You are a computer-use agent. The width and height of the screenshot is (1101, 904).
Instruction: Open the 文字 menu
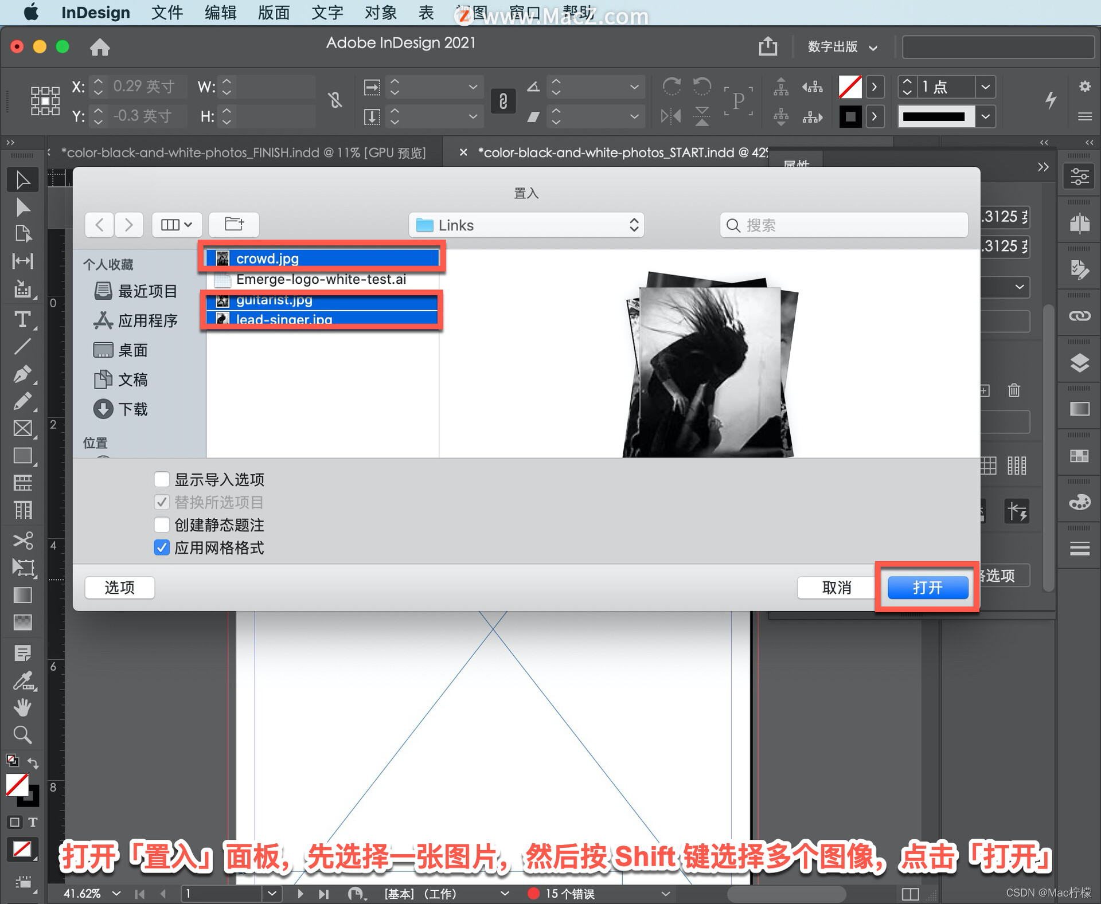[x=327, y=13]
